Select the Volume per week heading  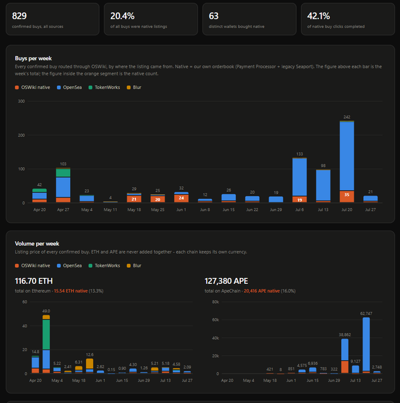[x=37, y=244]
